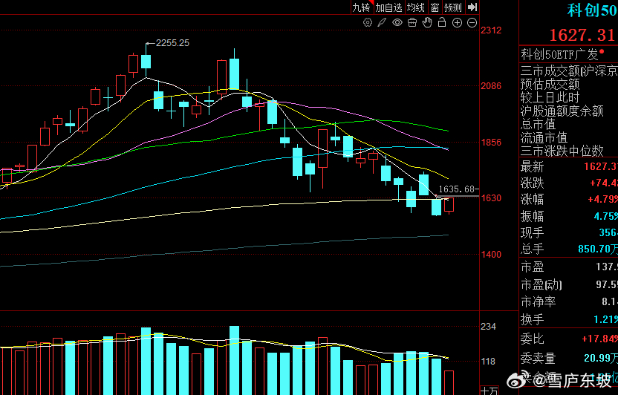Click the 234 volume axis label
The height and width of the screenshot is (395, 618).
488,327
